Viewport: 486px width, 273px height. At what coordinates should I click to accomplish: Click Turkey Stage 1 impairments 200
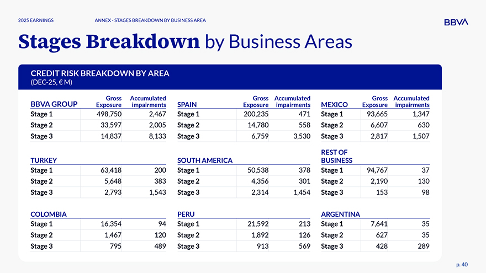(160, 170)
